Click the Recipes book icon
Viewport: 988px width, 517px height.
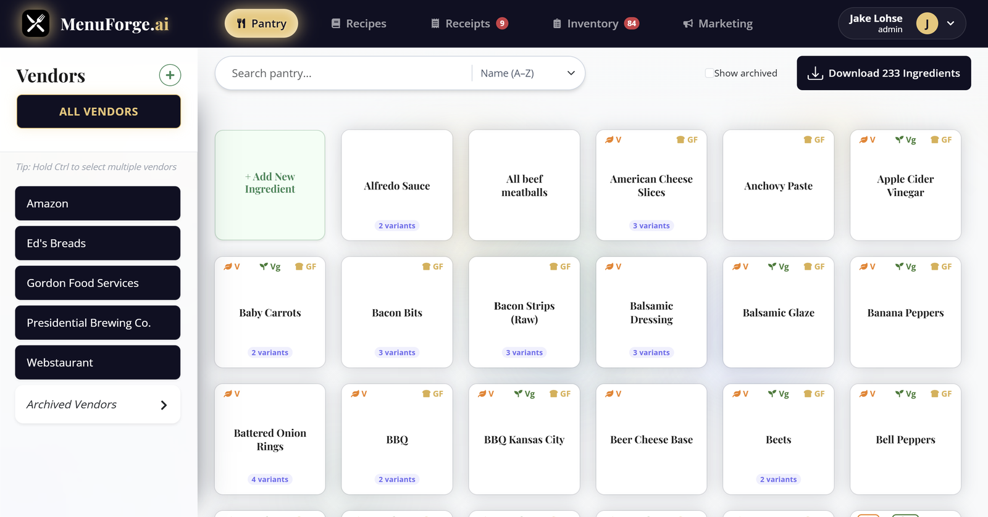[x=336, y=23]
